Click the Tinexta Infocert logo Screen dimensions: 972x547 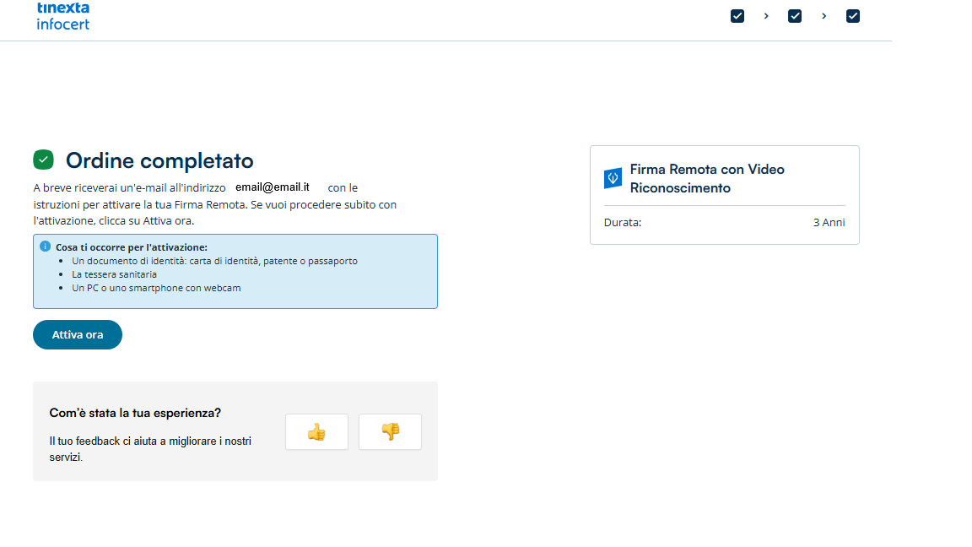[x=63, y=16]
